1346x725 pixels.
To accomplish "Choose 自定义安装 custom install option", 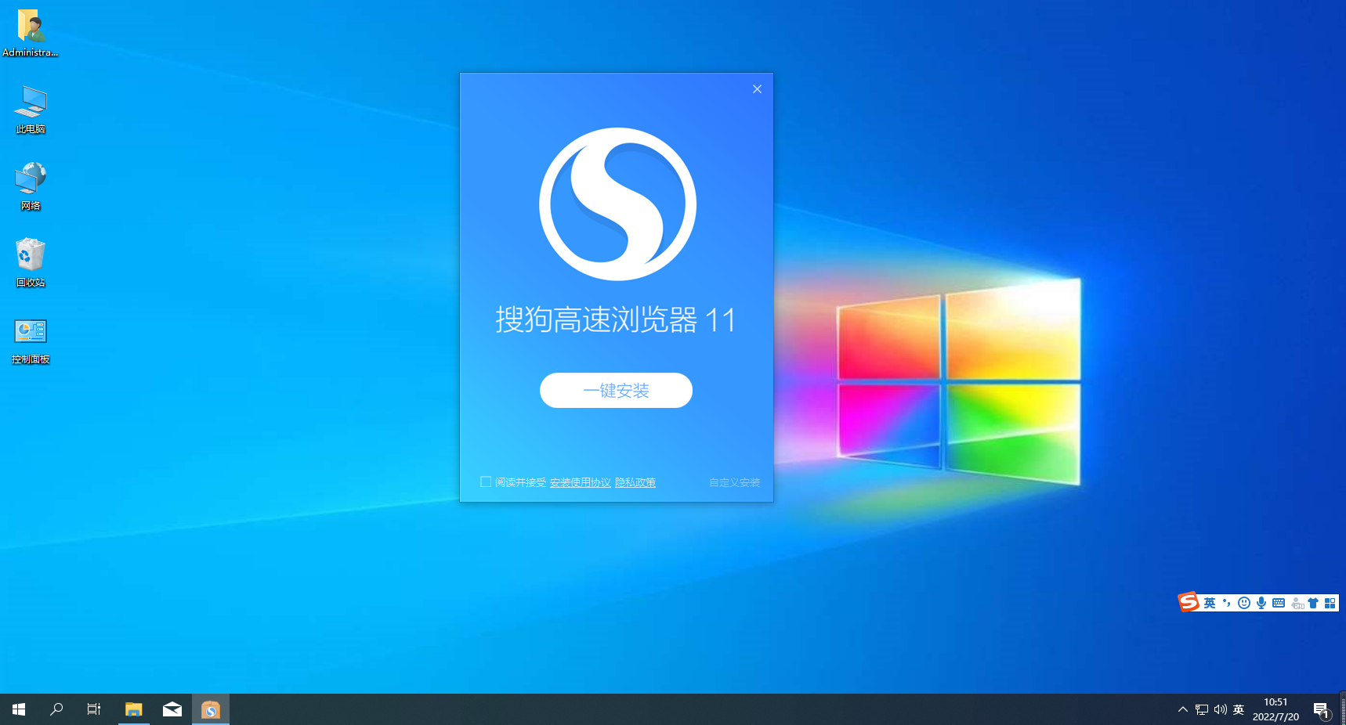I will pyautogui.click(x=734, y=482).
